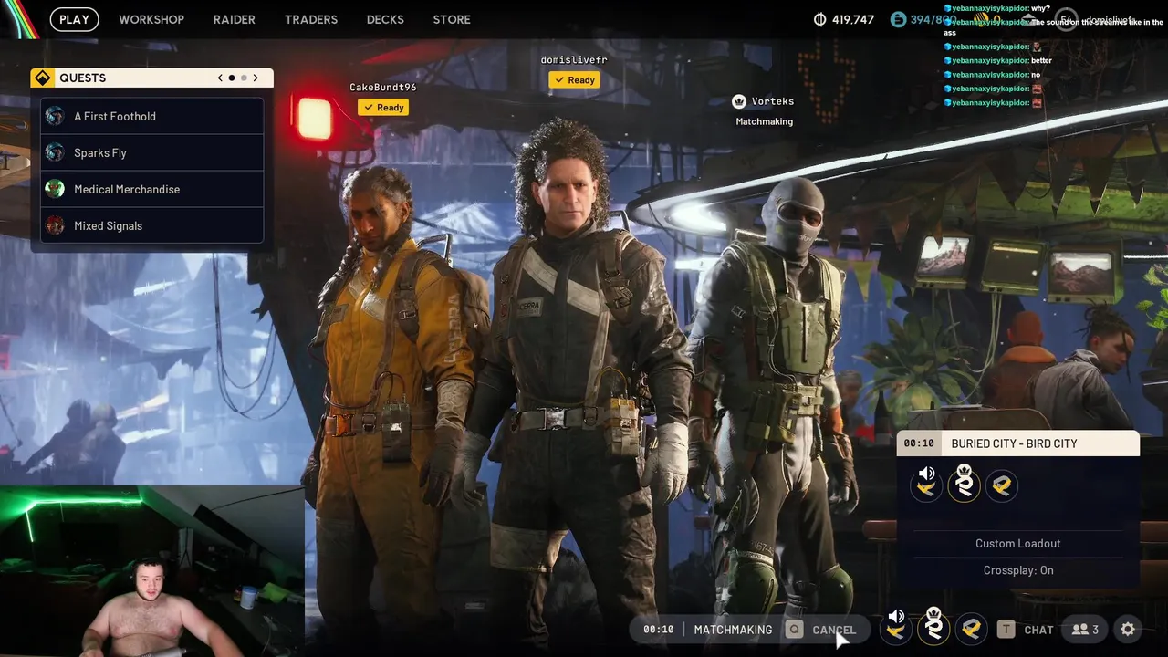The height and width of the screenshot is (657, 1168).
Task: Click crowned leader squad icon in map panel
Action: click(x=964, y=484)
